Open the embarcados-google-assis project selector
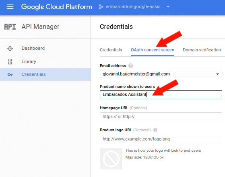 pos(134,7)
